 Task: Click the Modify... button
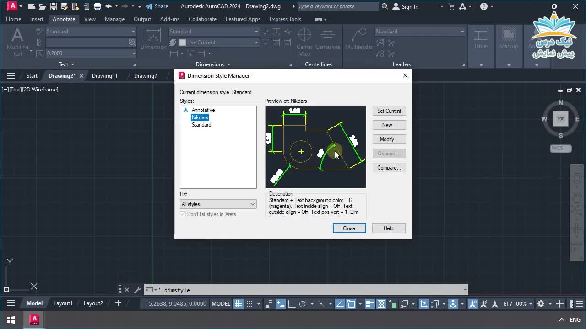tap(389, 139)
